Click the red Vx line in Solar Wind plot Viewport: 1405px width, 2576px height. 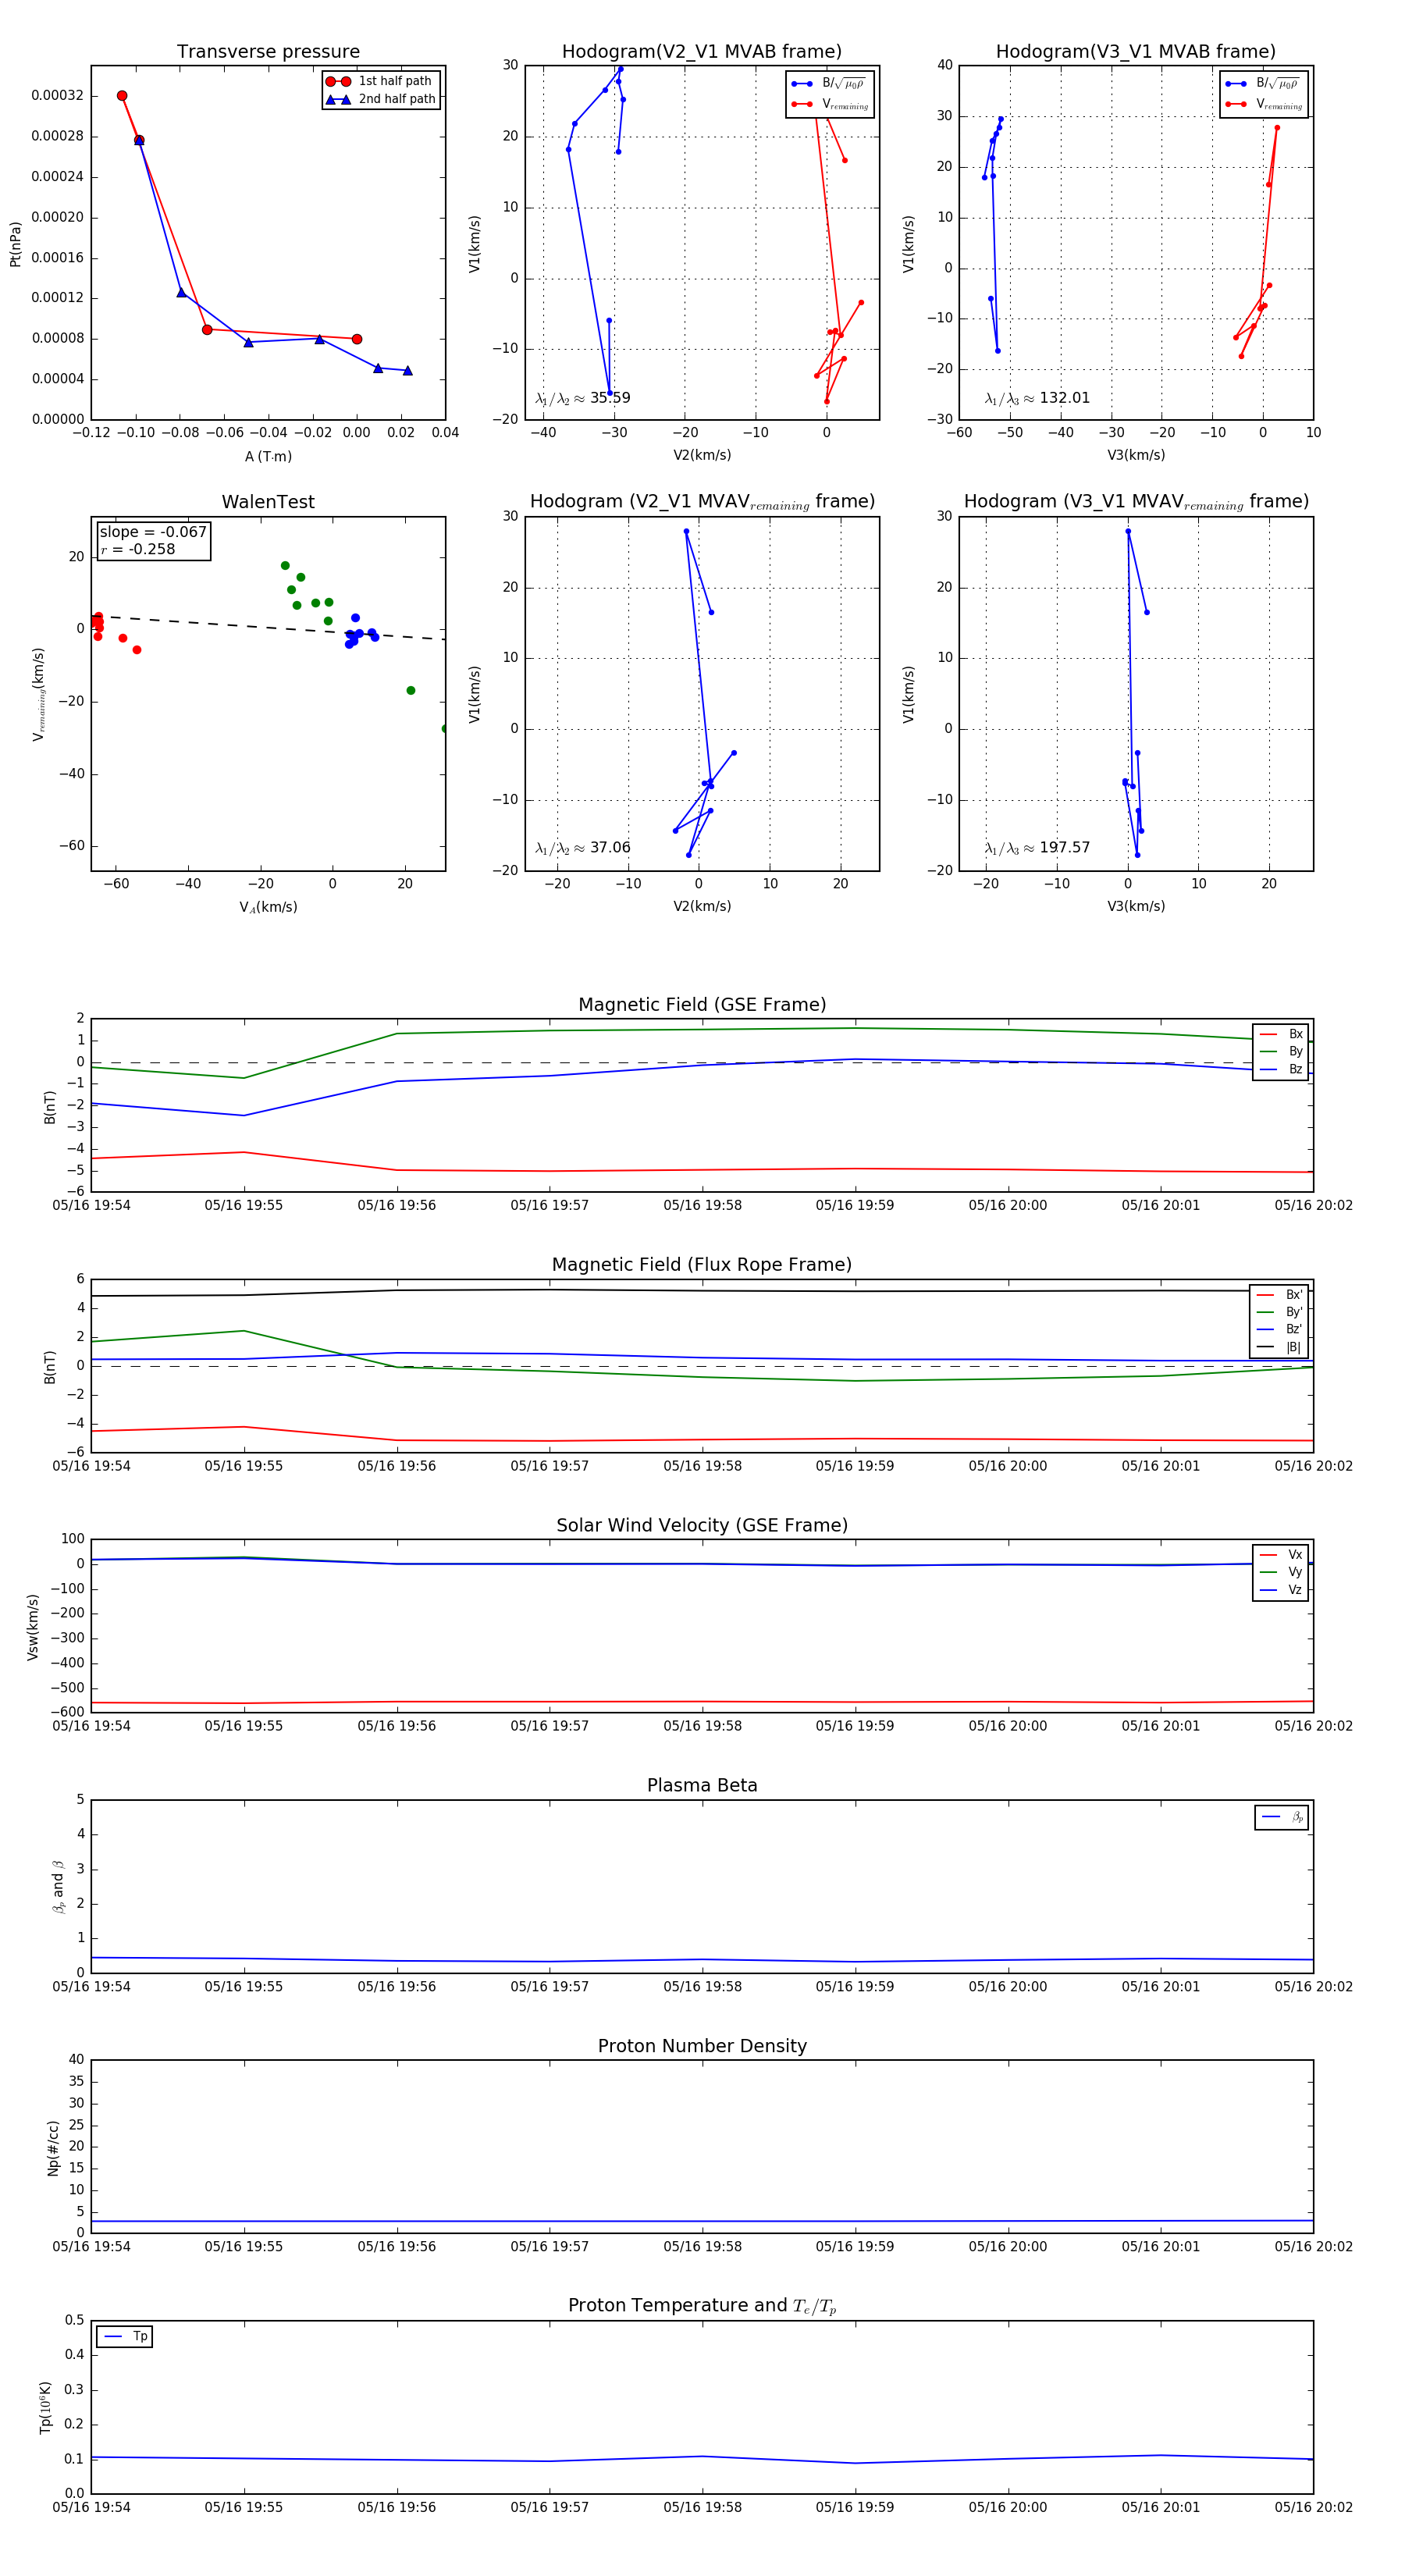[x=702, y=1702]
